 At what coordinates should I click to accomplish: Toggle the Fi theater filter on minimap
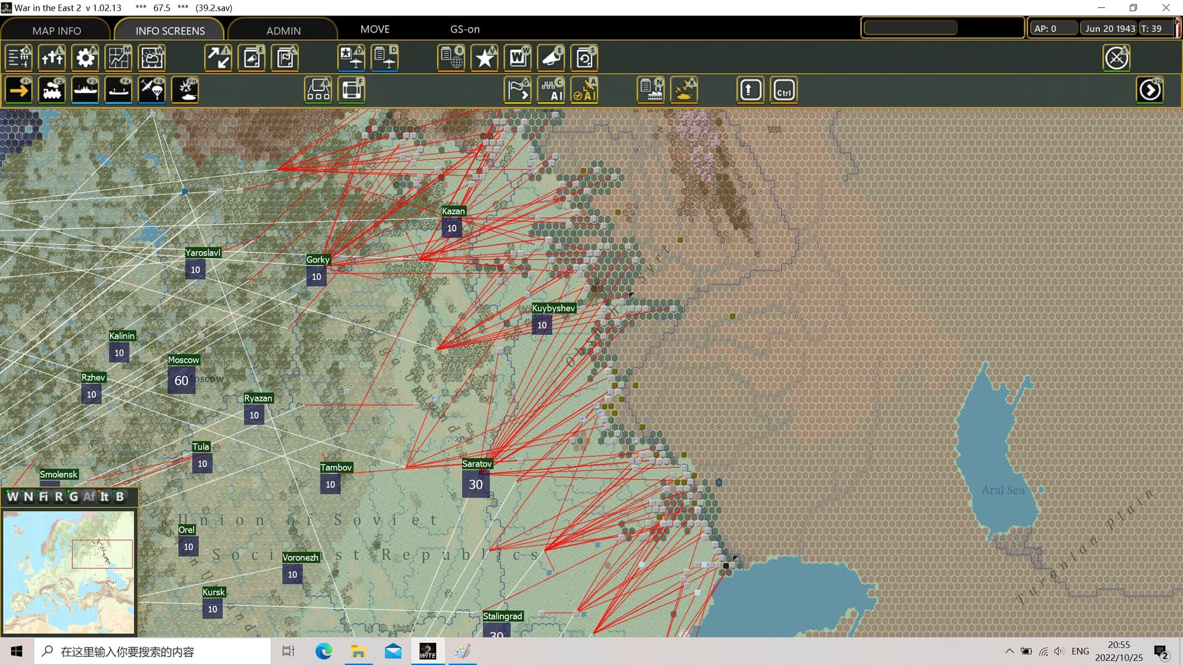pyautogui.click(x=43, y=497)
